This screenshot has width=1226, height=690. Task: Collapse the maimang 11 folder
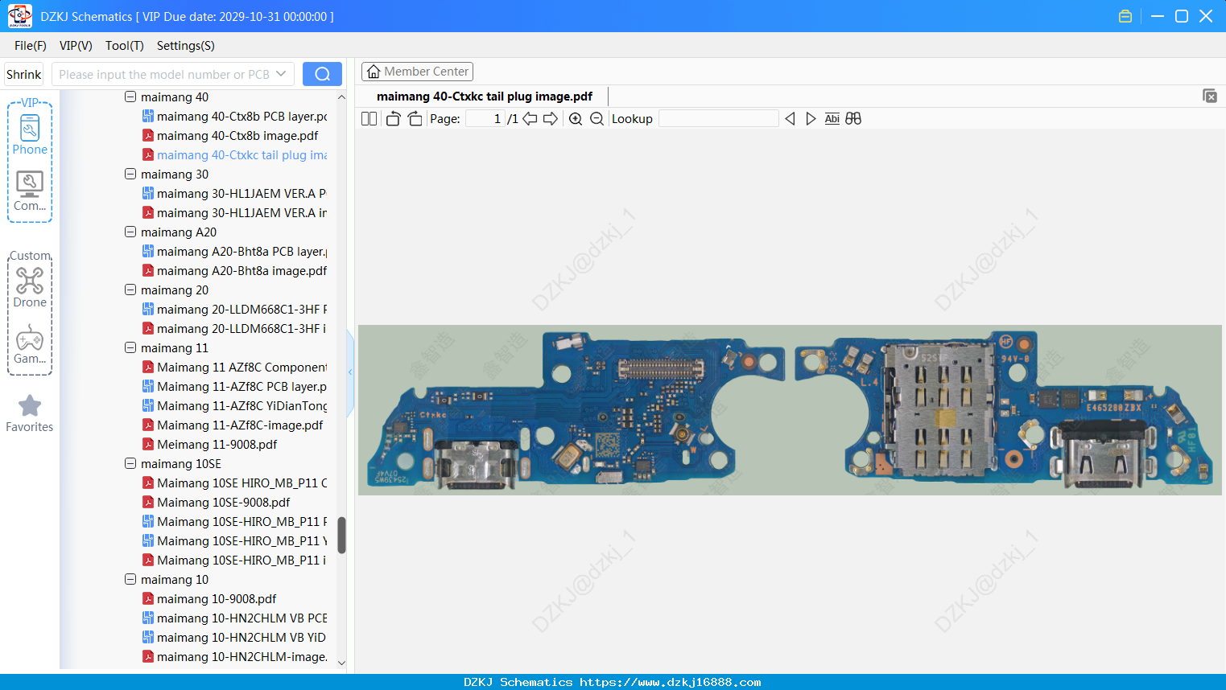tap(130, 348)
